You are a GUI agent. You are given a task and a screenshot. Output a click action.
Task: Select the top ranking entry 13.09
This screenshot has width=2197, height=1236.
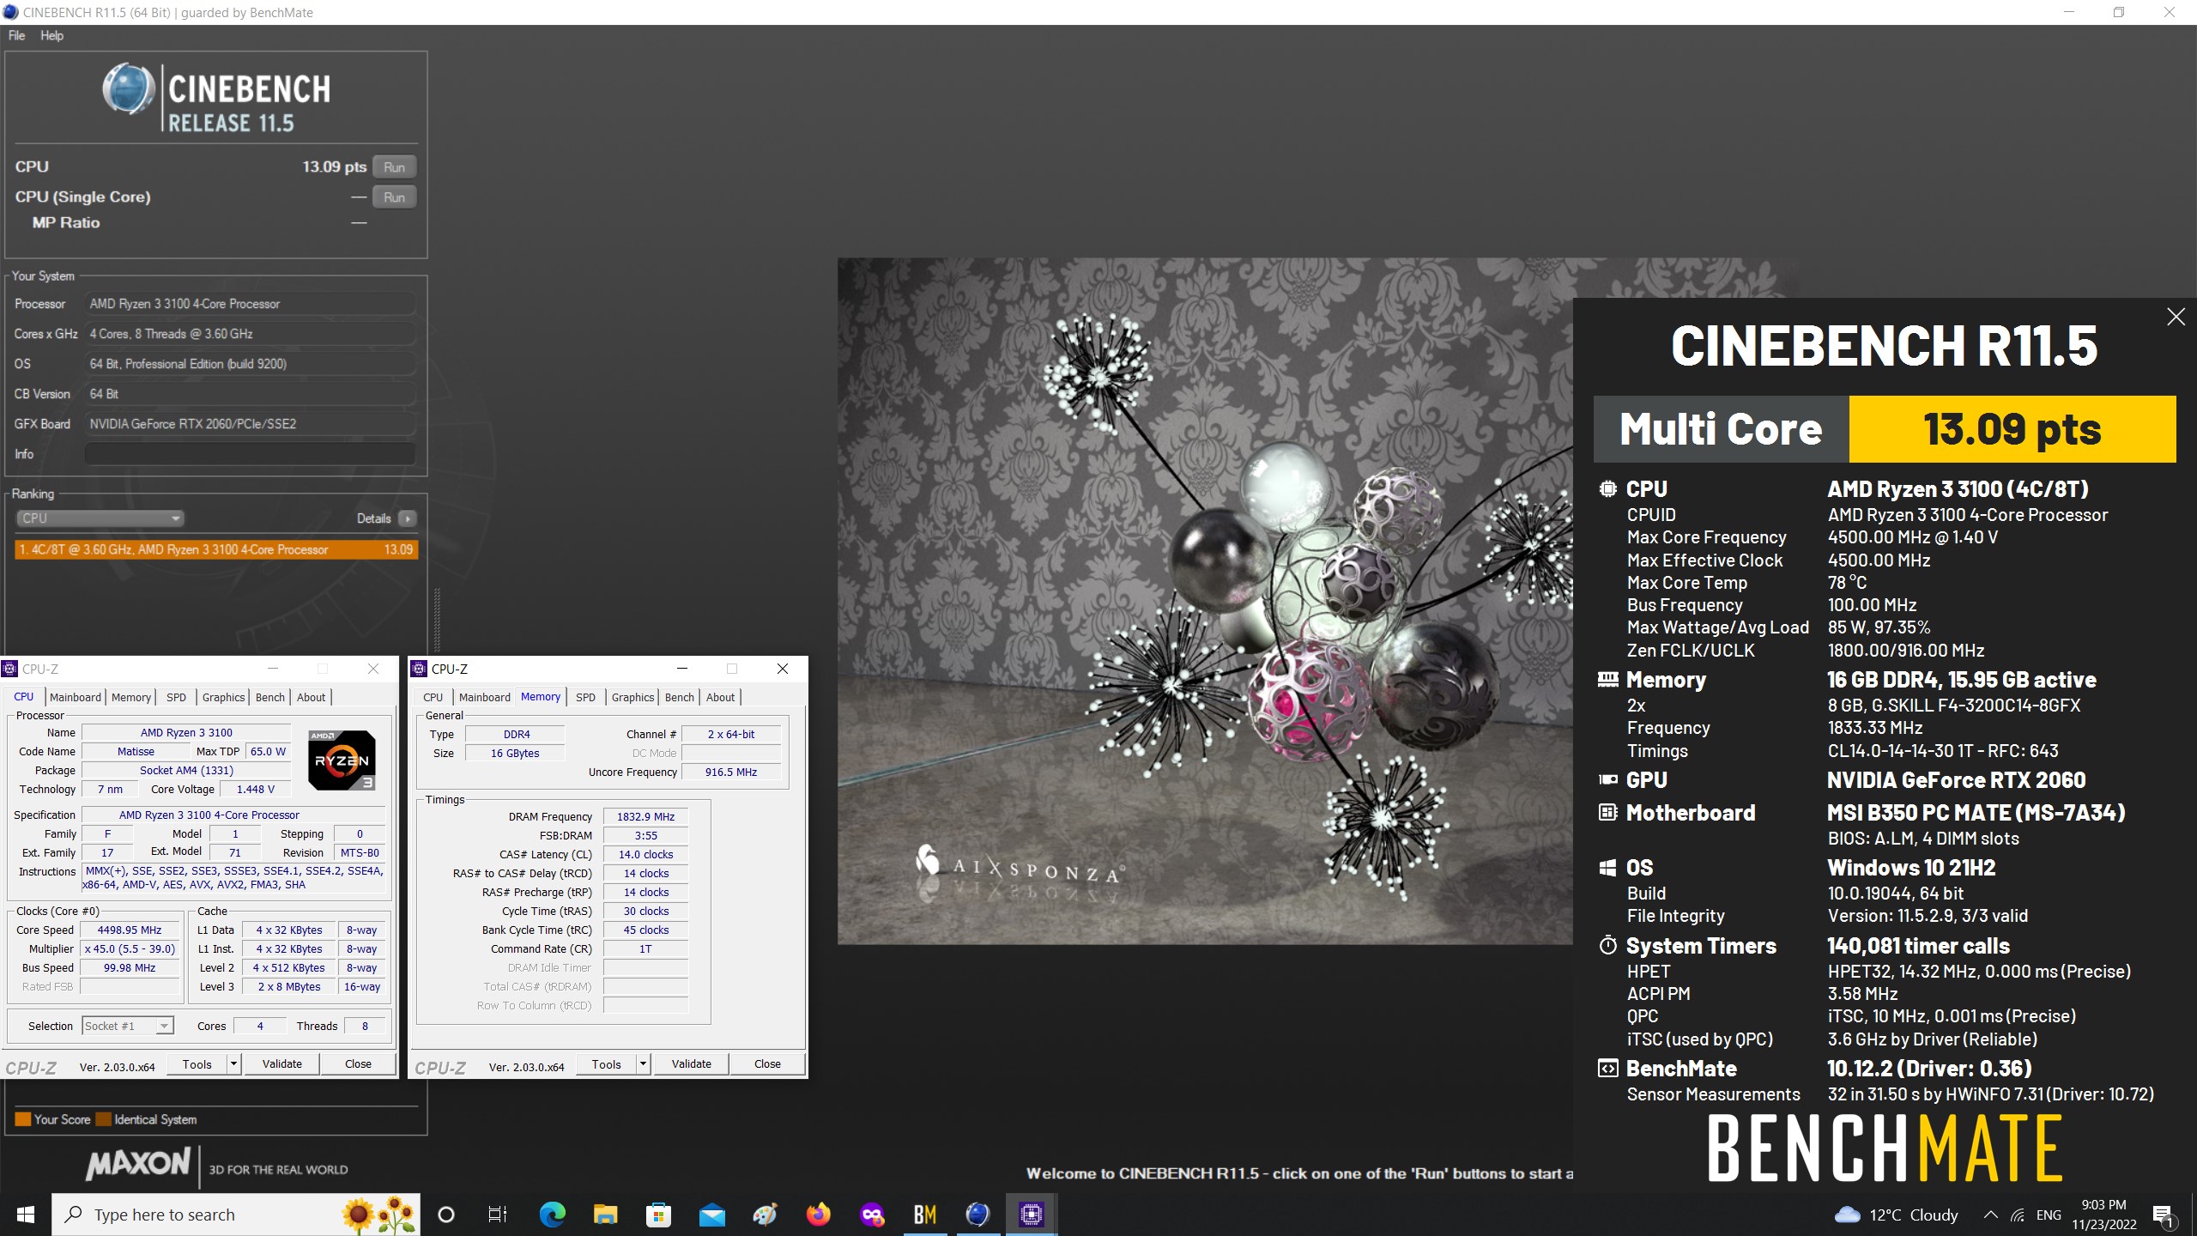216,549
